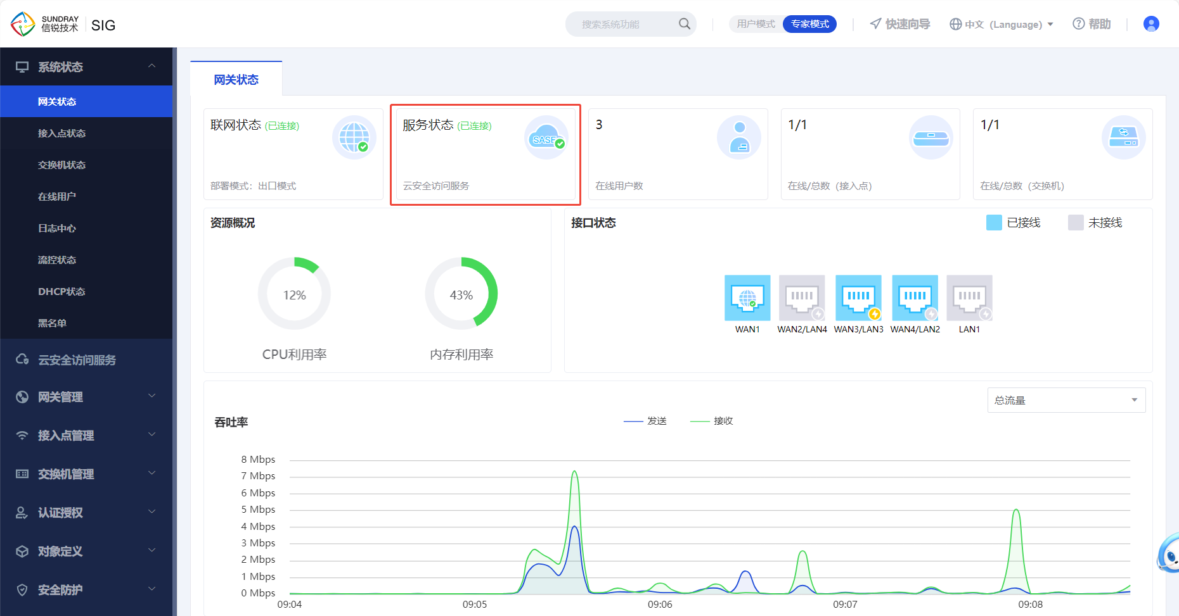The image size is (1179, 616).
Task: Click the SASE cloud service icon
Action: click(546, 137)
